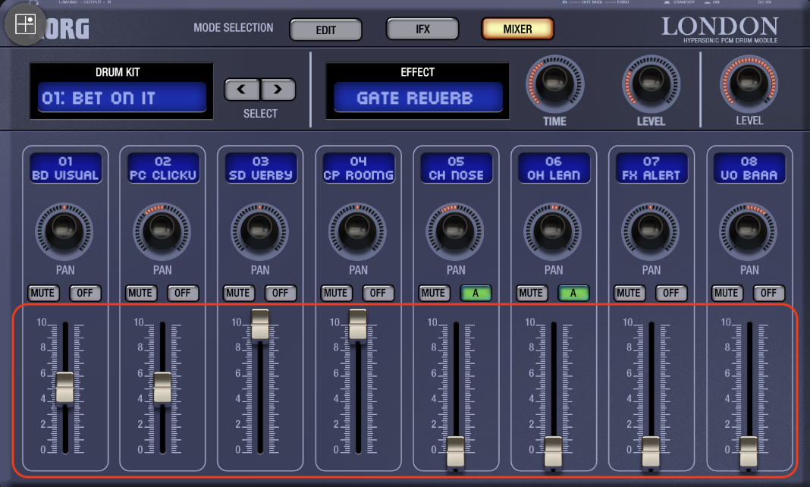The image size is (810, 487).
Task: Click the PAN knob on channel 03 SD VERBY
Action: 260,231
